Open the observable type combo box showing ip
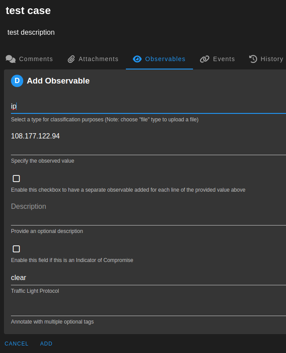This screenshot has width=286, height=353. [148, 106]
